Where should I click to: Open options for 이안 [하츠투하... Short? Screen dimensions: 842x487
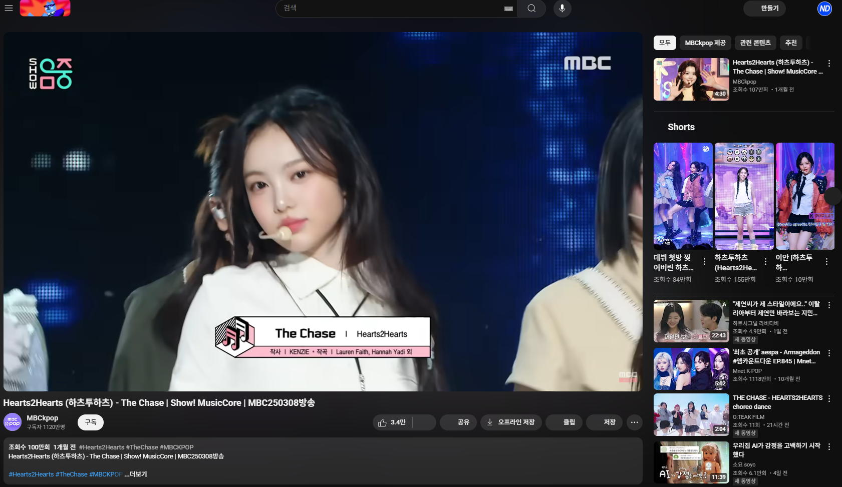[826, 262]
